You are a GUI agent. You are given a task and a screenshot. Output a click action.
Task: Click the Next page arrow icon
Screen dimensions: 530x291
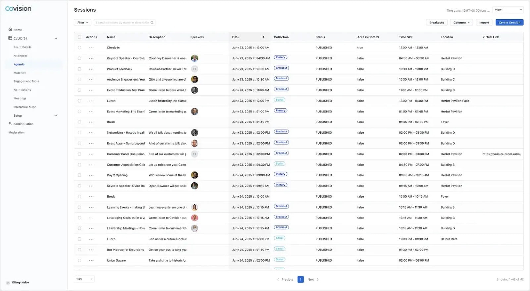point(318,279)
